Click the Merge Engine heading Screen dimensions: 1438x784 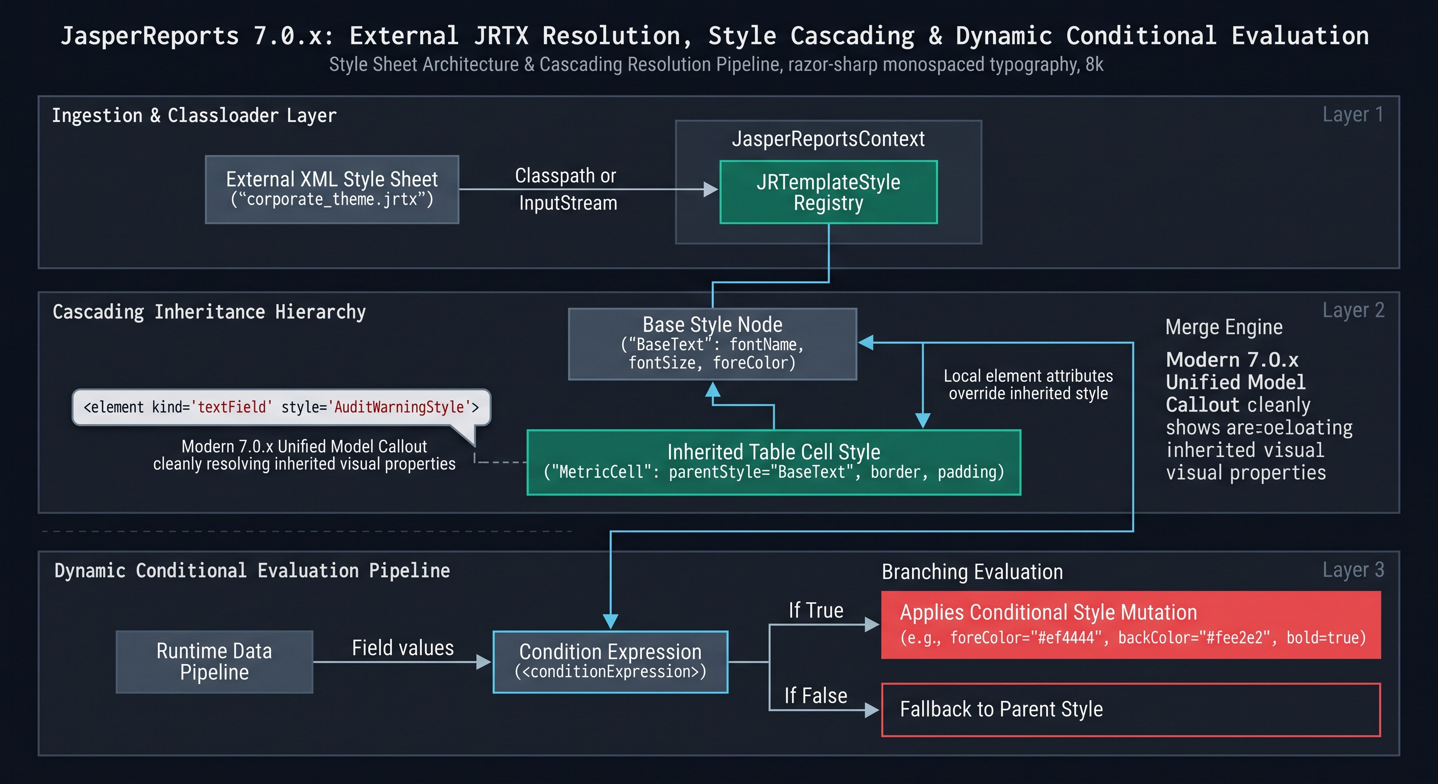click(x=1224, y=327)
